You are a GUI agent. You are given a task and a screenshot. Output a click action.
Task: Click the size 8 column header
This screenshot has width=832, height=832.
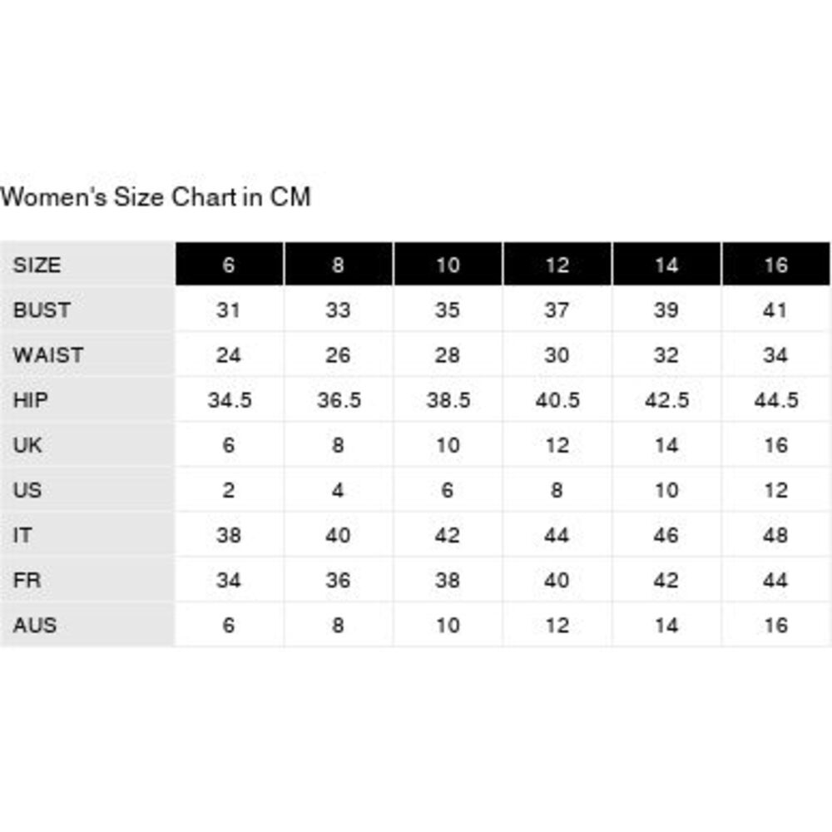[339, 265]
